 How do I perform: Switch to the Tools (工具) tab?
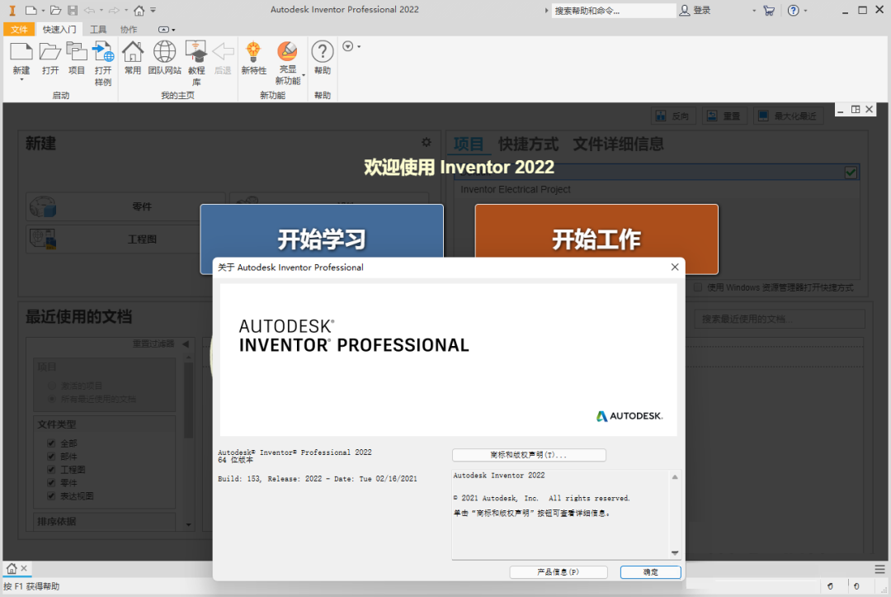98,30
